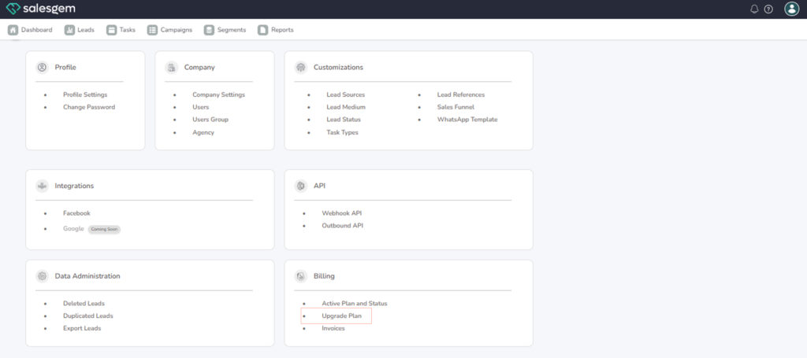Open the help question mark icon

point(768,9)
